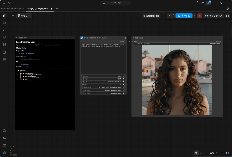Fit view to canvas icon
The width and height of the screenshot is (232, 157).
(206, 153)
